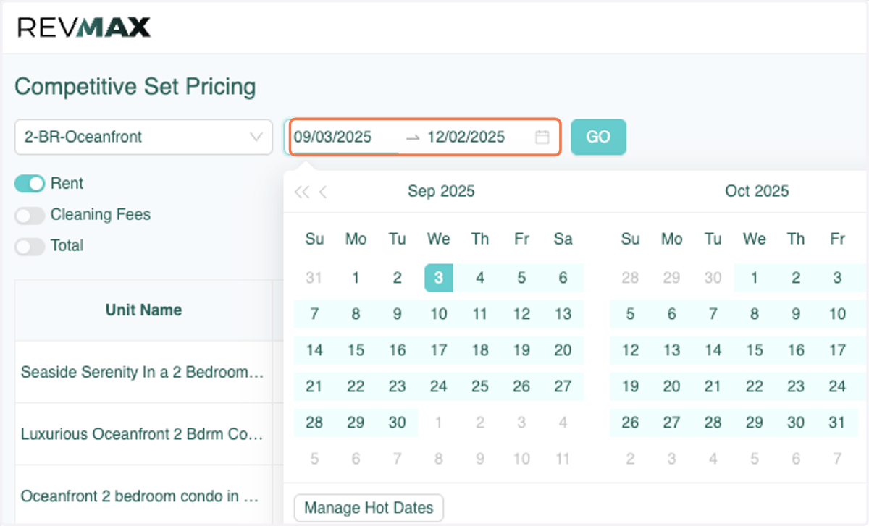
Task: Click the RevMax logo
Action: tap(84, 27)
